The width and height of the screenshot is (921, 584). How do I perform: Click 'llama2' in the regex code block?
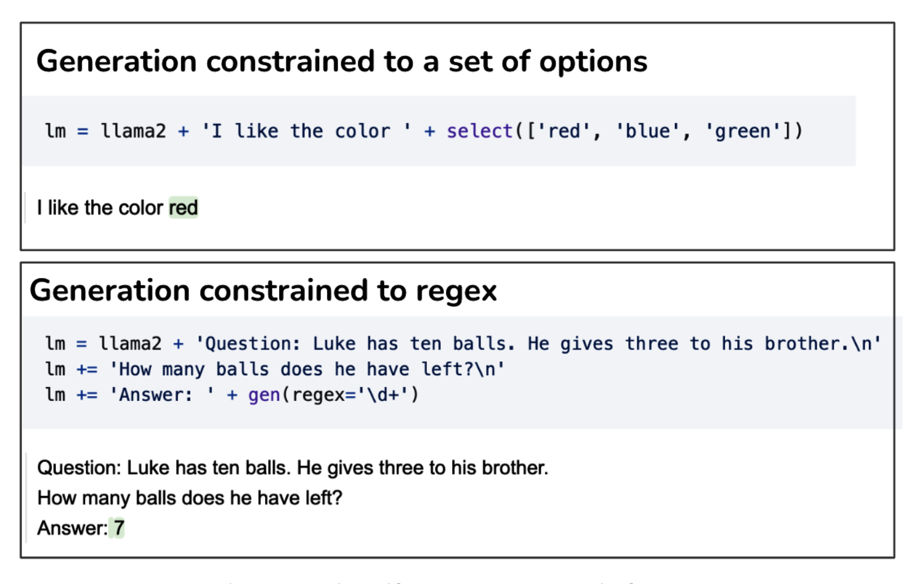pos(130,343)
